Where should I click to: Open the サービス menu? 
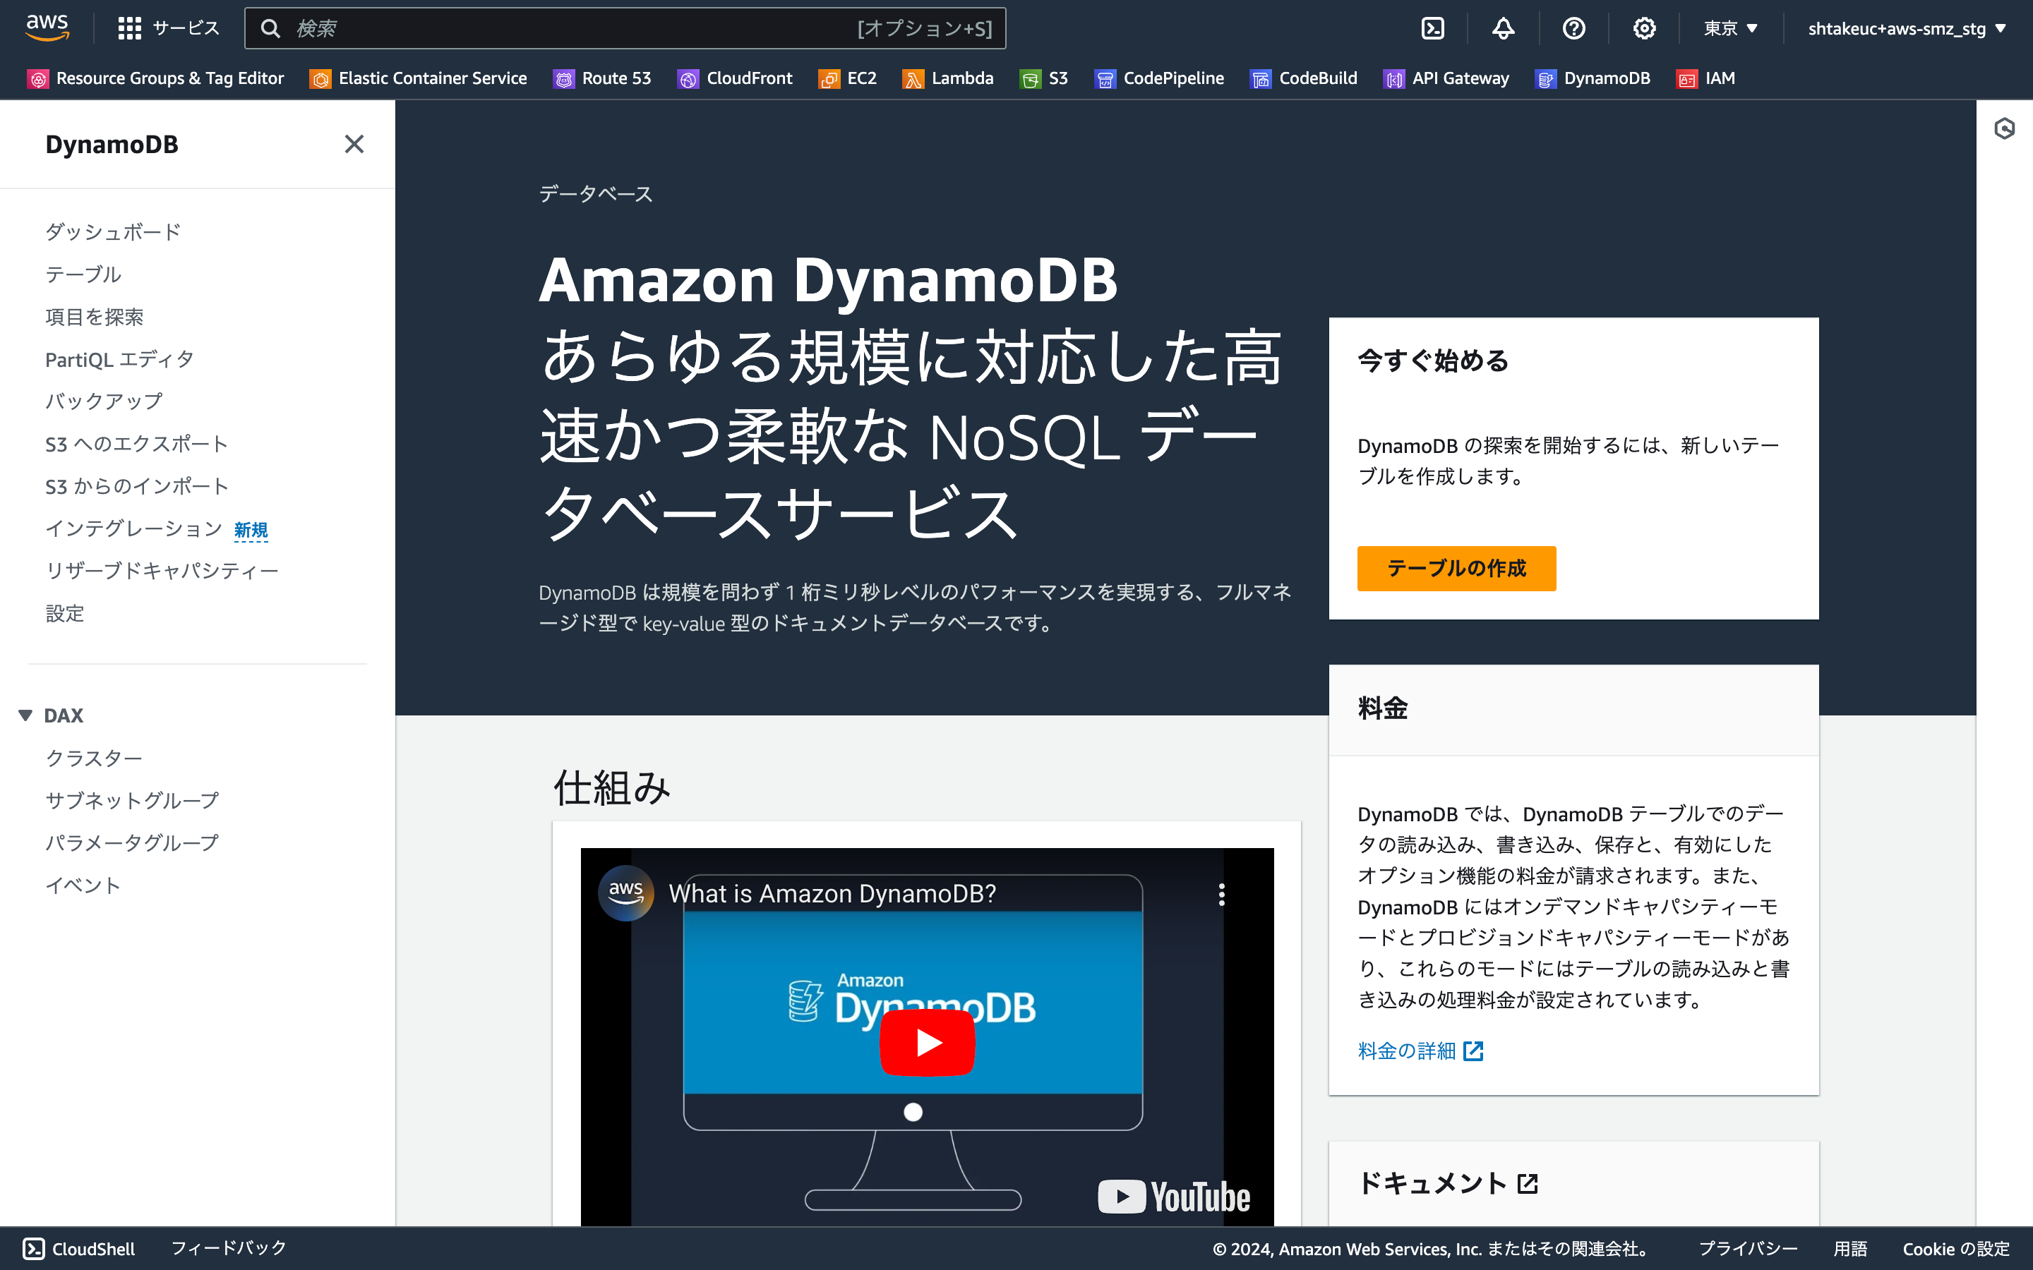tap(169, 28)
